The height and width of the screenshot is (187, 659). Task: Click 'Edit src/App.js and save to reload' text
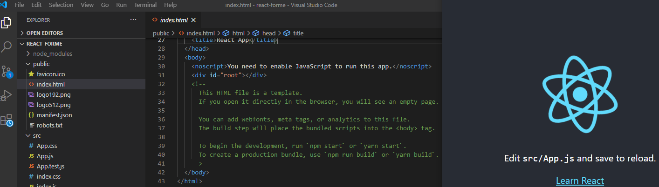point(580,158)
